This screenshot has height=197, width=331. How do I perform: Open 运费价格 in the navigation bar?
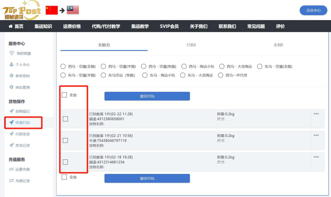point(72,26)
